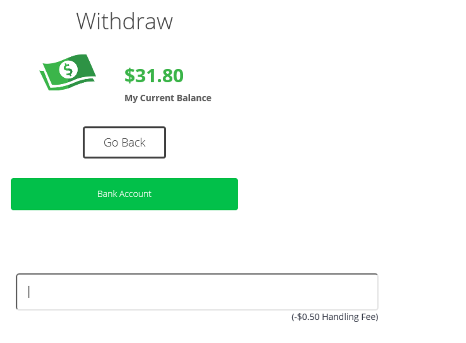This screenshot has width=466, height=343.
Task: Click the green Bank Account button
Action: tap(124, 194)
